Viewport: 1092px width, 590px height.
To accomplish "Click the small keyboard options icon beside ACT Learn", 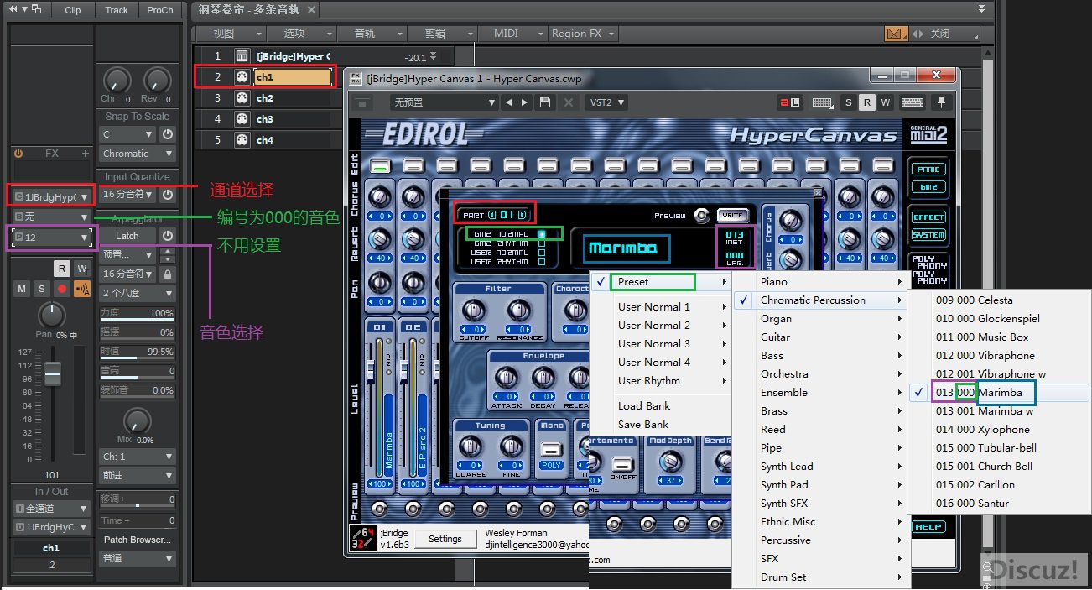I will 822,102.
